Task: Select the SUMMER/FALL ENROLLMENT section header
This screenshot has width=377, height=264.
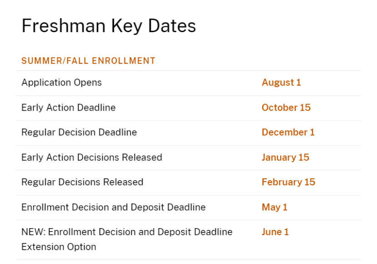Action: pyautogui.click(x=88, y=61)
